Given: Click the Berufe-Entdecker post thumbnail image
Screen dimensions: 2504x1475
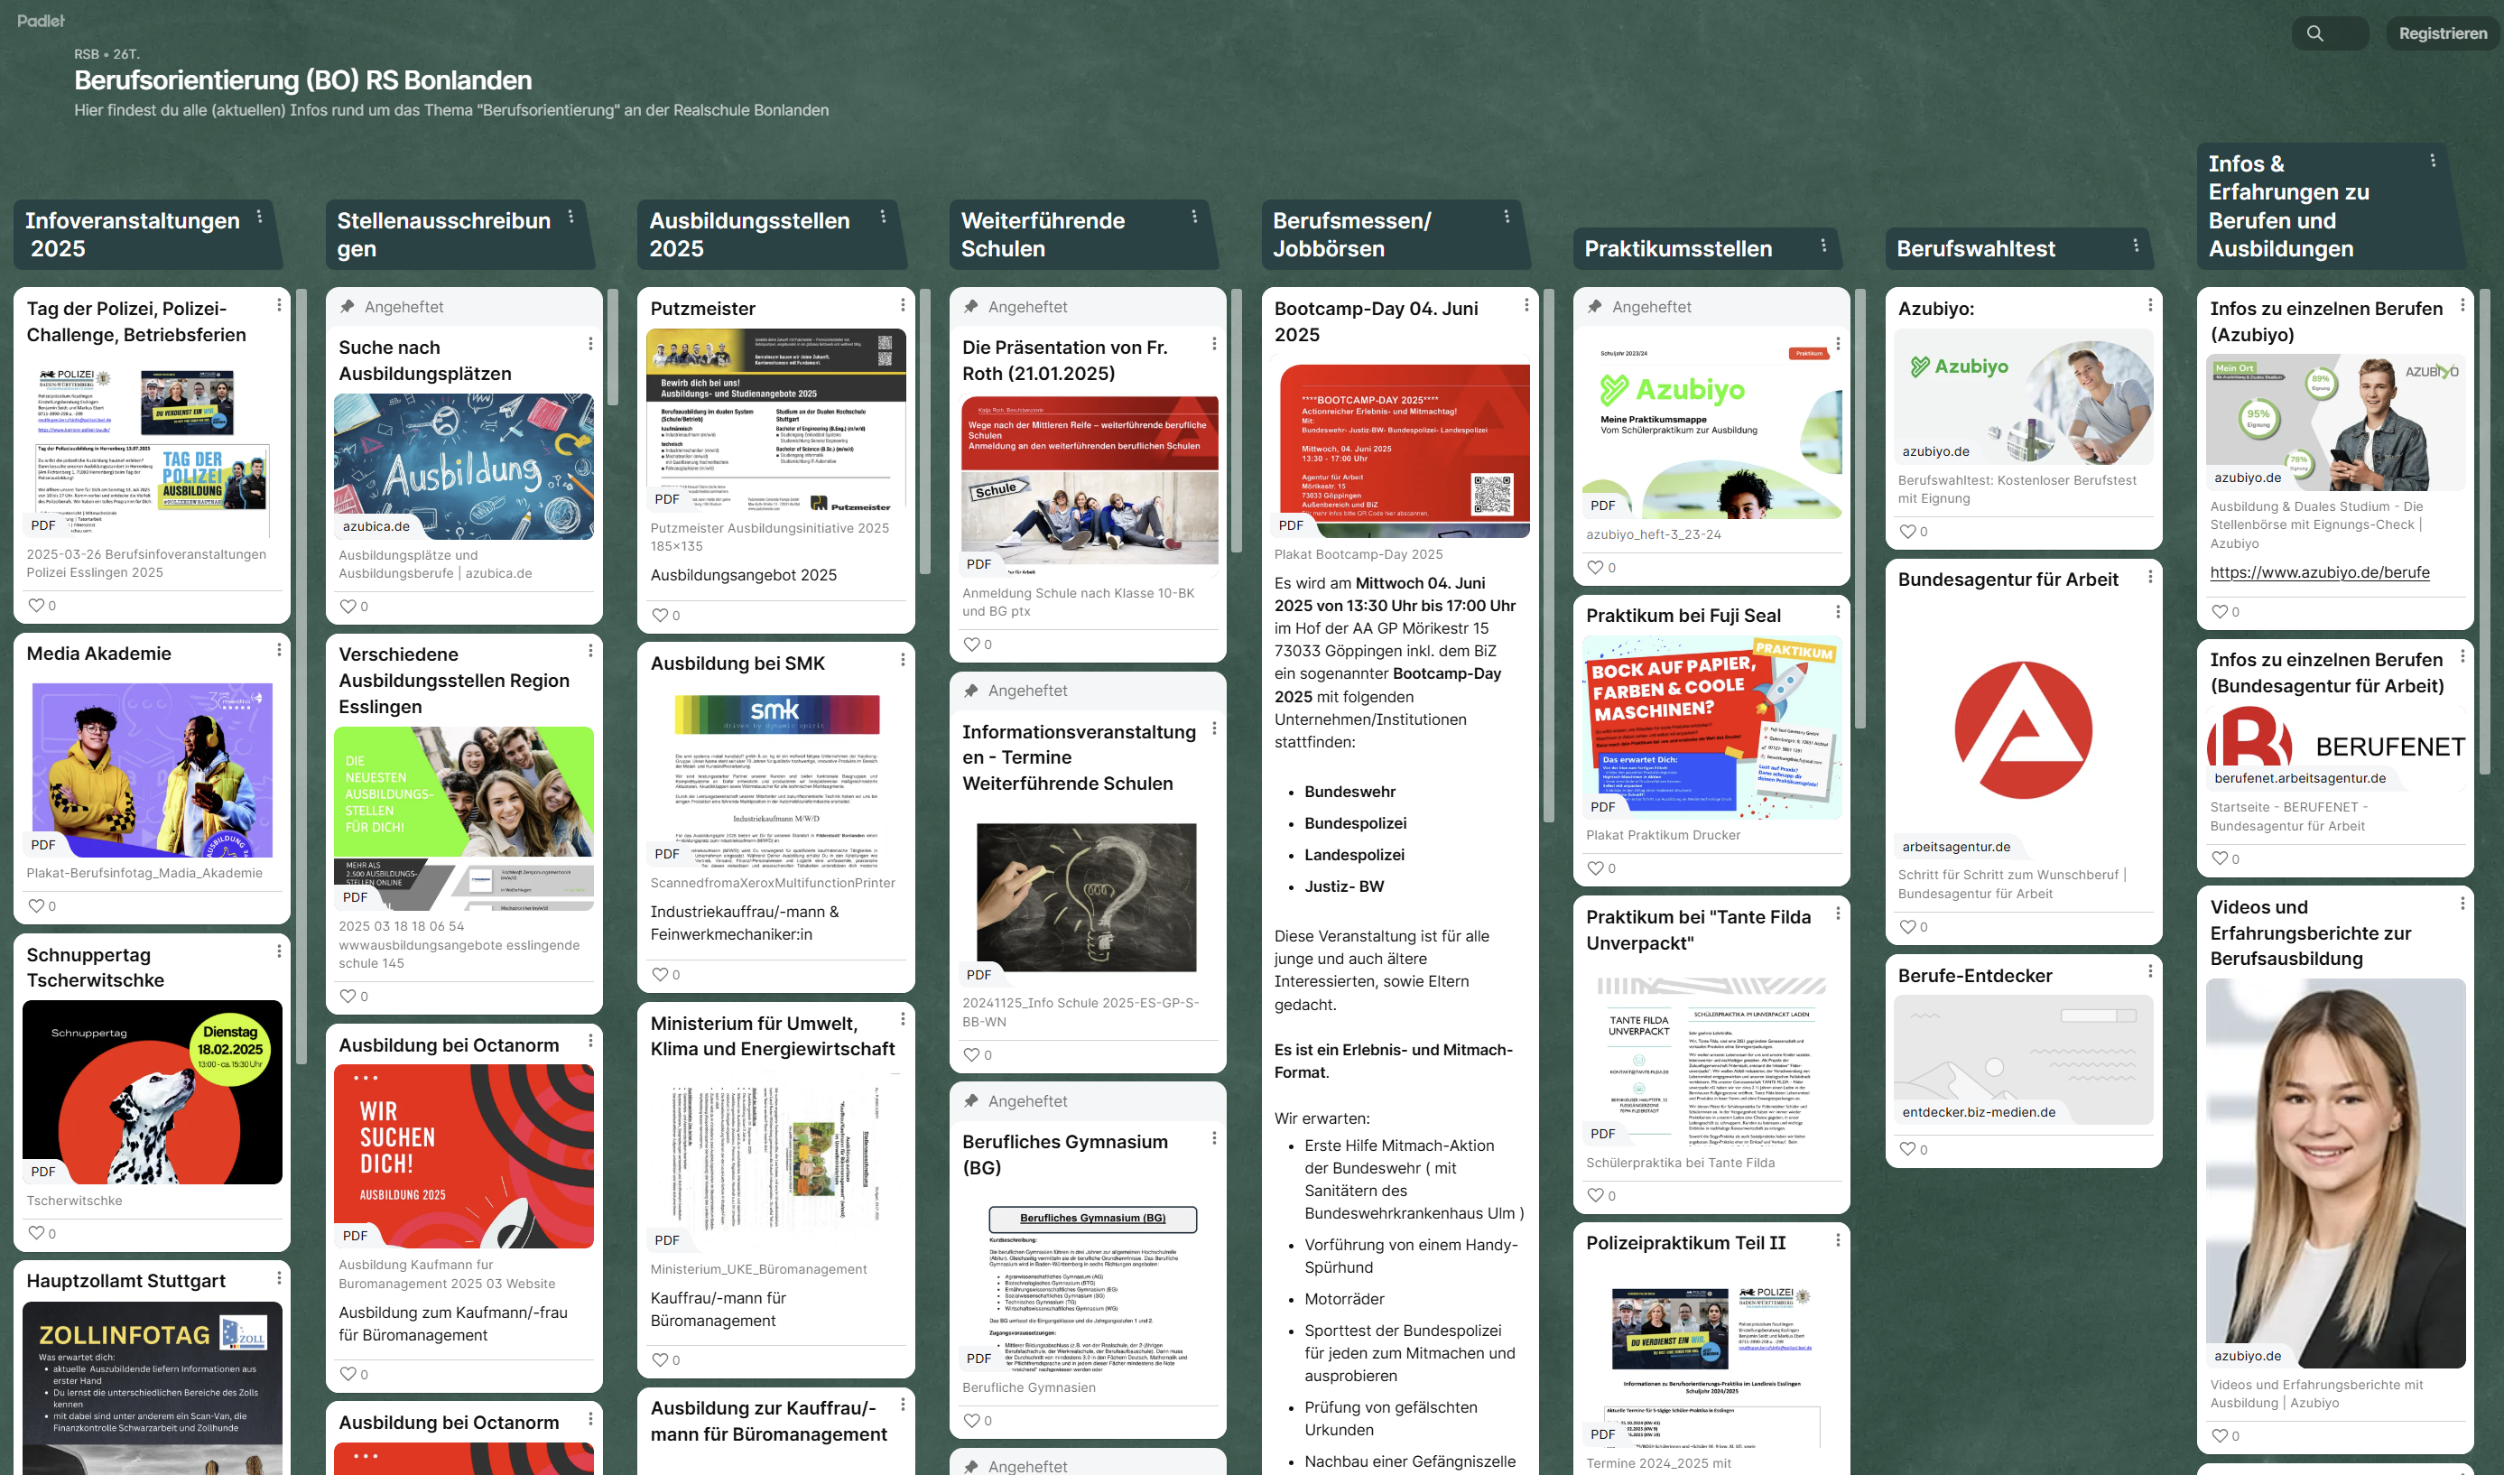Looking at the screenshot, I should point(2022,1059).
